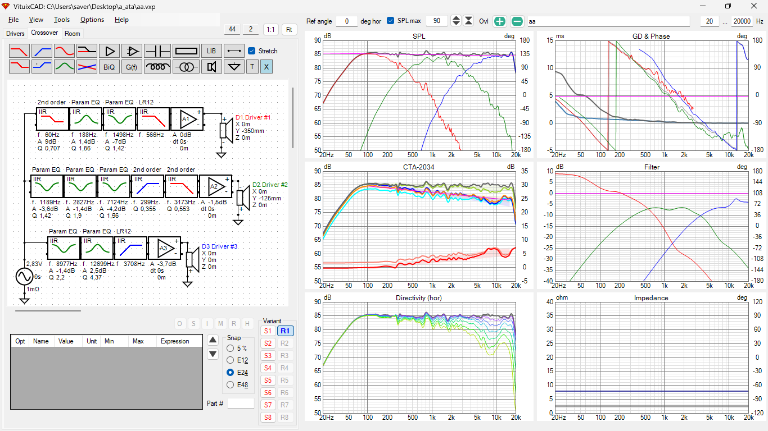Image resolution: width=768 pixels, height=431 pixels.
Task: Select the E12 snap option
Action: [230, 360]
